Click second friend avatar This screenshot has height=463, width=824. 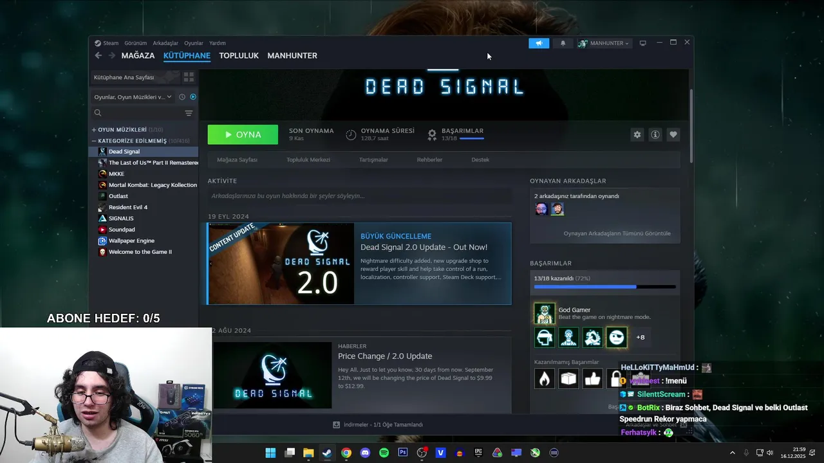pos(557,209)
